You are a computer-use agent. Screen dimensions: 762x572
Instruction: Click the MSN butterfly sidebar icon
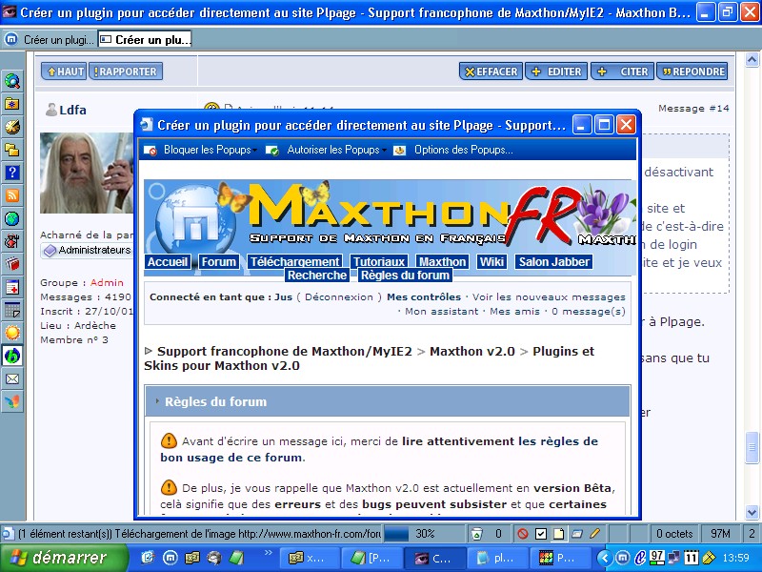[x=12, y=401]
